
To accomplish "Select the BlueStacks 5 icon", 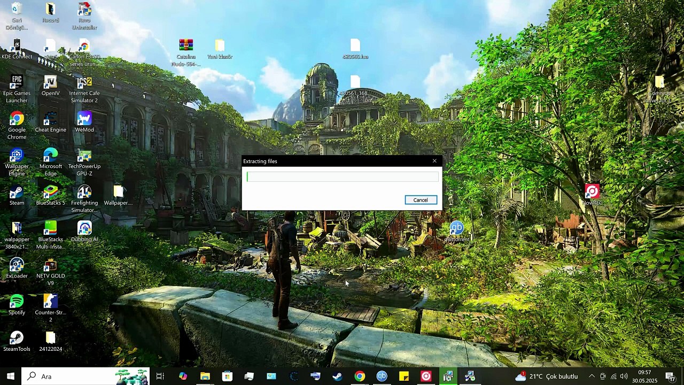I will point(50,195).
